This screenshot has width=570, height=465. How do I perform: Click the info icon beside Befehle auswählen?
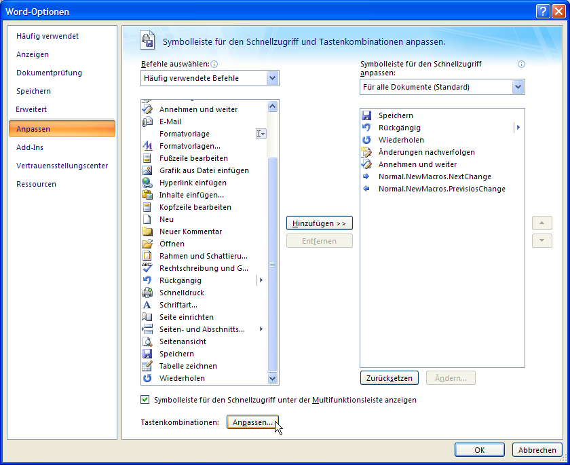(x=214, y=64)
